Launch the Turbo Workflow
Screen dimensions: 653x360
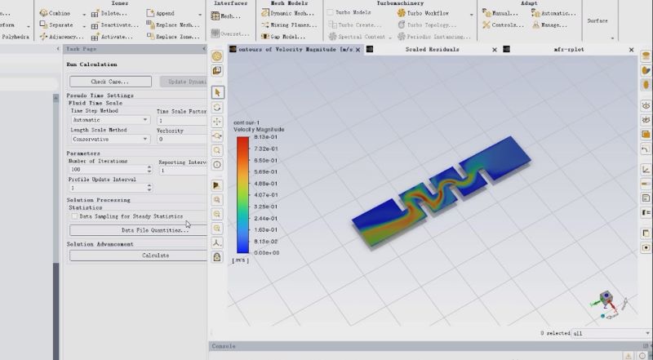(x=423, y=13)
